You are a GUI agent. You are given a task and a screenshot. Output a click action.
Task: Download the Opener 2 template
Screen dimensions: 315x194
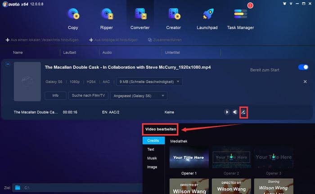[231, 156]
